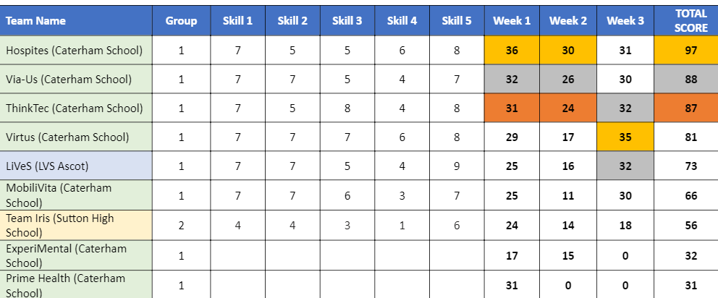Select the LiVeS (LVS Ascot) cell
The height and width of the screenshot is (298, 718).
(76, 166)
